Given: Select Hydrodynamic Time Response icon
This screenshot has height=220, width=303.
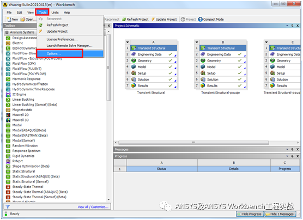Looking at the screenshot, I should click(8, 89).
